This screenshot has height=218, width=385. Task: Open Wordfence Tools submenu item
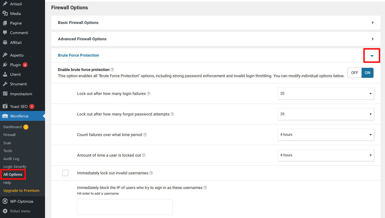point(8,151)
